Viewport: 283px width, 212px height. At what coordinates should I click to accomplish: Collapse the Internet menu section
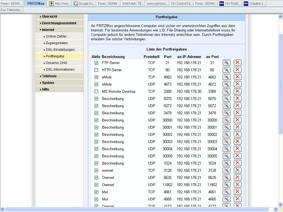pos(59,30)
